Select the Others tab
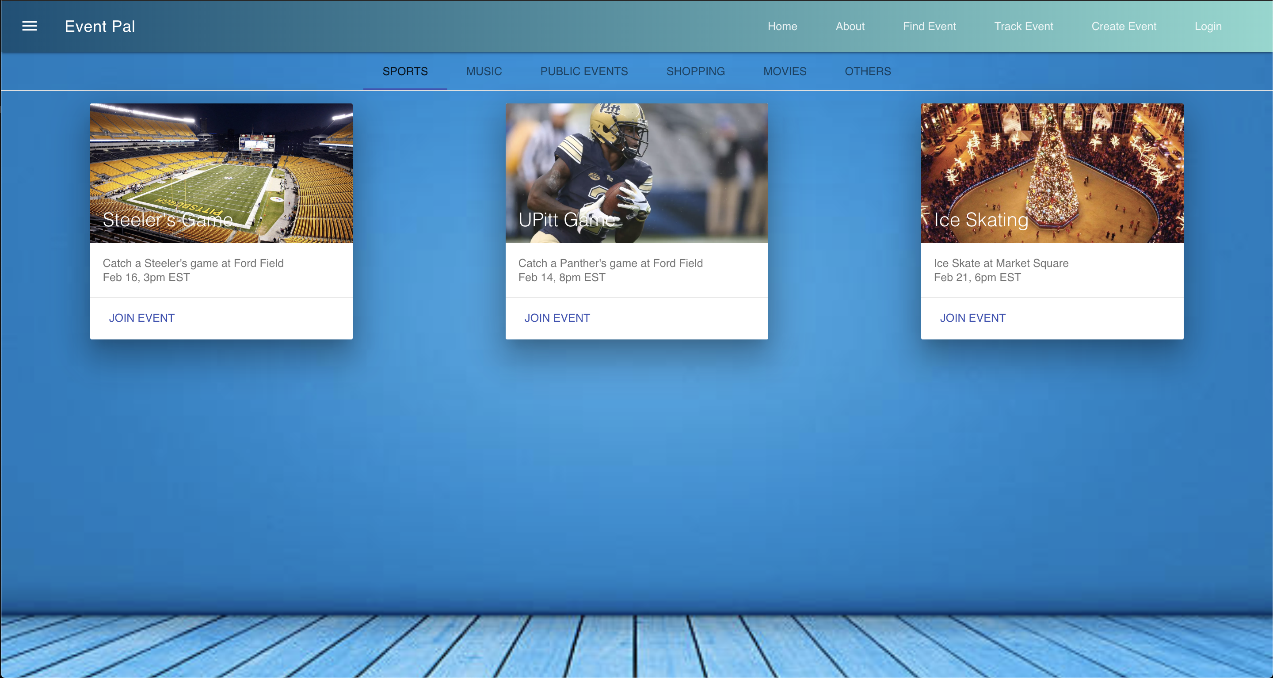Viewport: 1273px width, 678px height. (868, 71)
